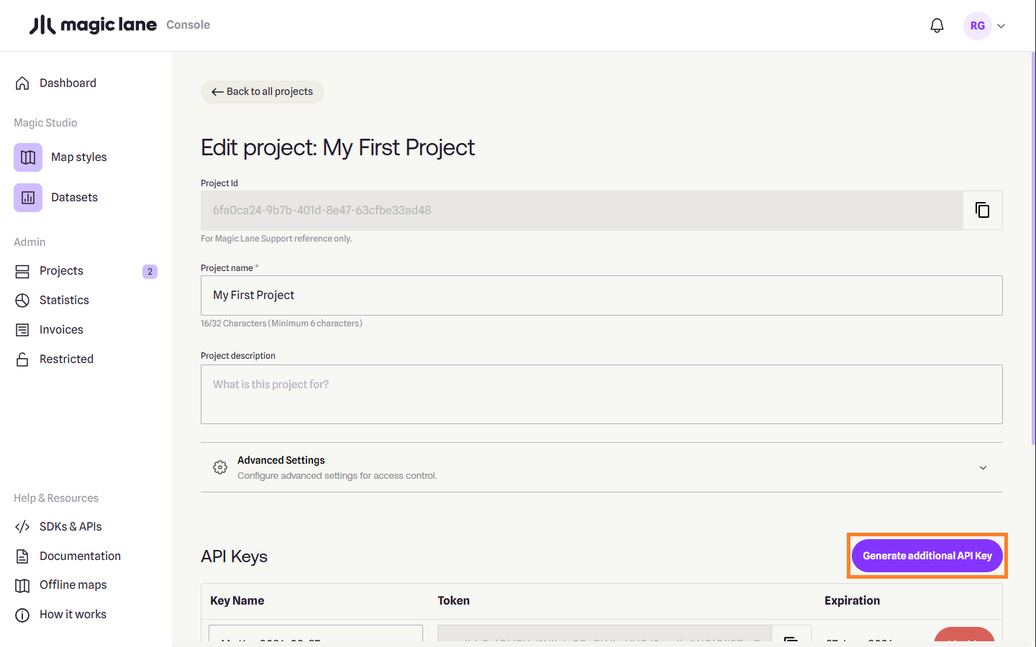The height and width of the screenshot is (647, 1036).
Task: Click the Restricted lock icon
Action: coord(22,359)
